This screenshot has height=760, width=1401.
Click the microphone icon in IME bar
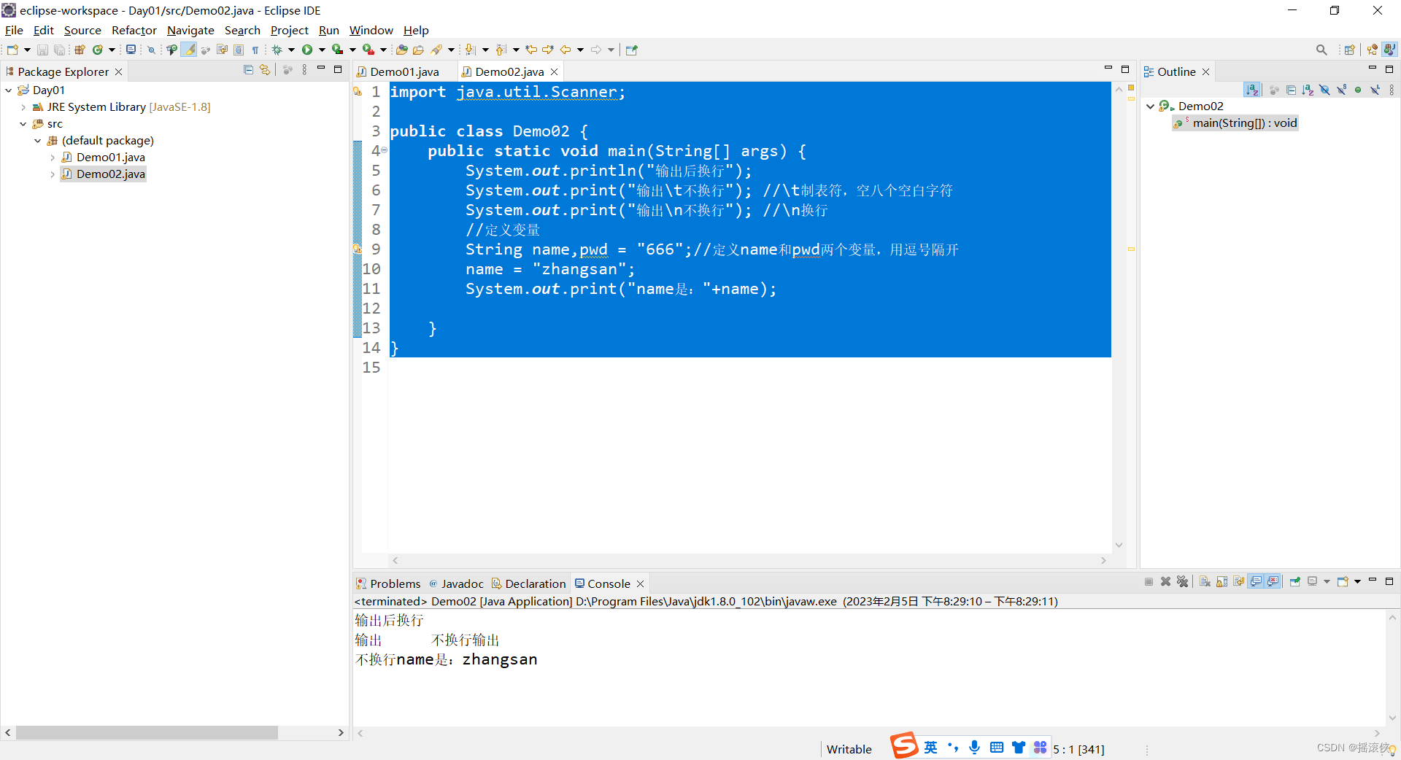975,748
